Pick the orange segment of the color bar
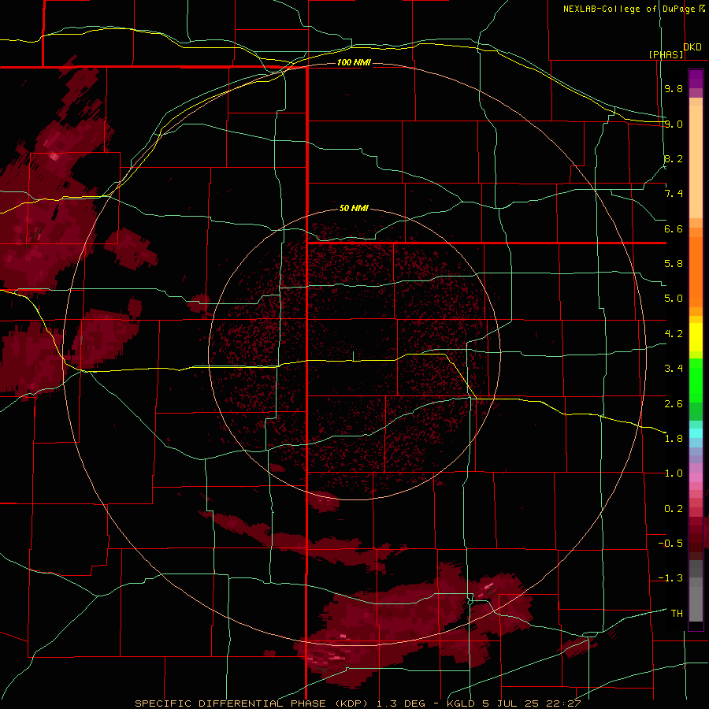The width and height of the screenshot is (709, 709). coord(696,273)
